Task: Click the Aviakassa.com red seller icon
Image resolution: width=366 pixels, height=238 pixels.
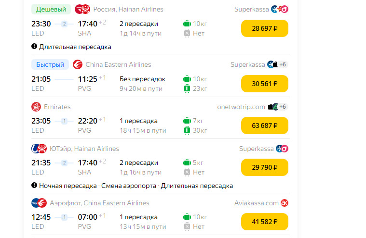Action: [x=285, y=203]
